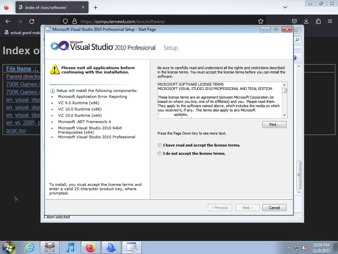Image resolution: width=338 pixels, height=254 pixels.
Task: Click 'VC 10.0 Runtime (x64)' component text
Action: [x=80, y=115]
